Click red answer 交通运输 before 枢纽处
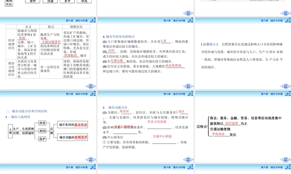This screenshot has height=174, width=291. coord(117,61)
